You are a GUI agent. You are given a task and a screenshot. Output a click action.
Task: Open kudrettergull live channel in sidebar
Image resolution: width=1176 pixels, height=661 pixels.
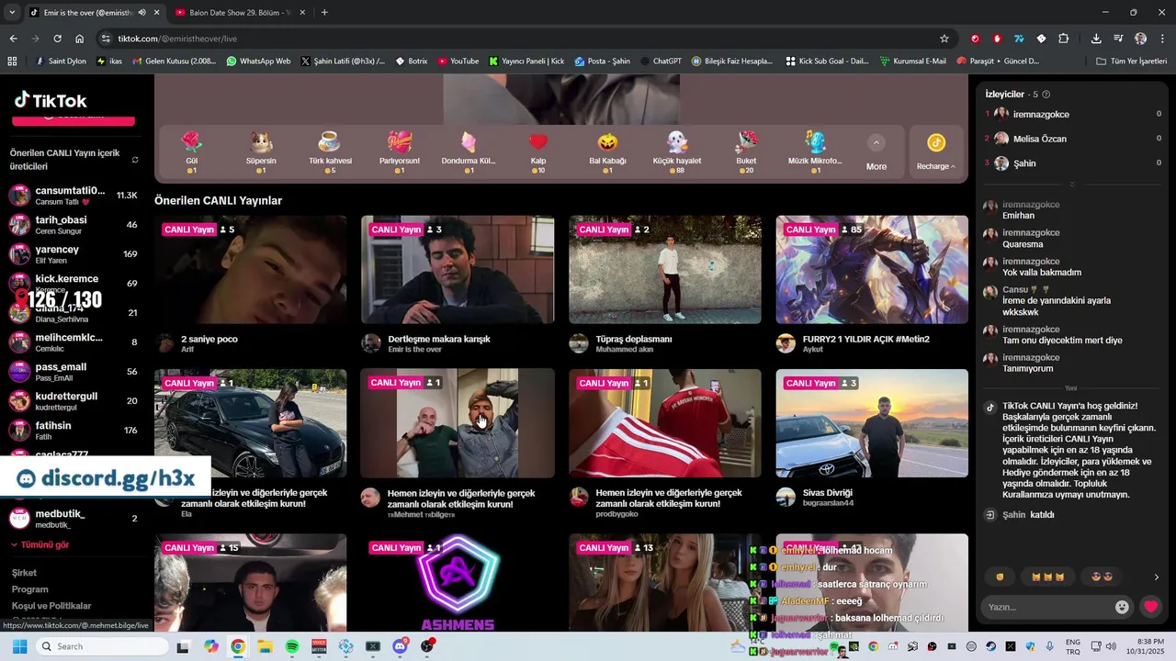(73, 401)
